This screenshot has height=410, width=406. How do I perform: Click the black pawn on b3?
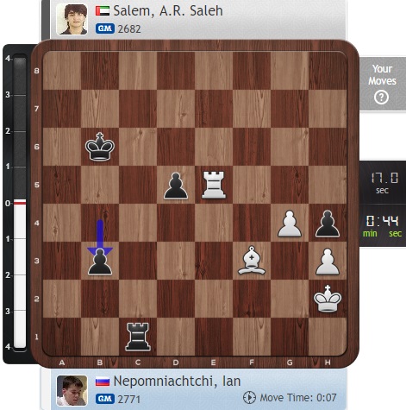point(100,262)
